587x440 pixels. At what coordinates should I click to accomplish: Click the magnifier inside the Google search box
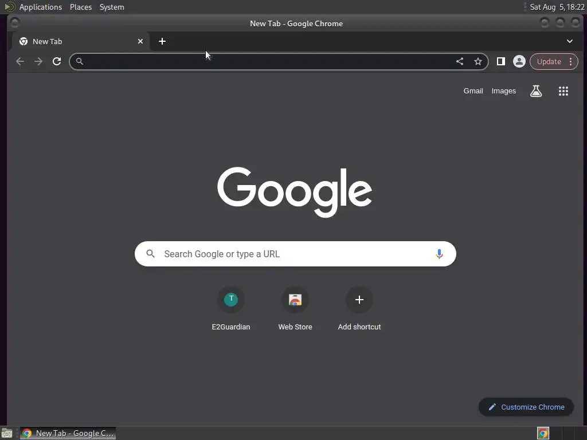click(151, 254)
